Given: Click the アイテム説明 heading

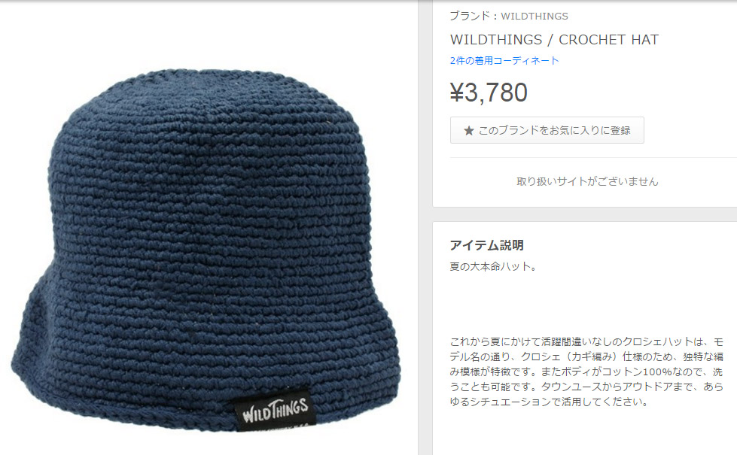Looking at the screenshot, I should pyautogui.click(x=486, y=245).
